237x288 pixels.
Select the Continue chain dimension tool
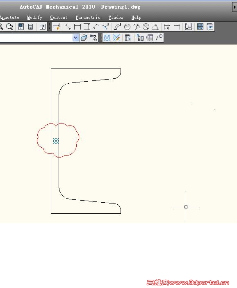coord(177,27)
